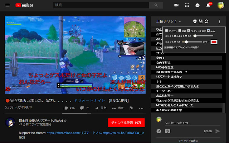Uncheck the shita checkbox
Viewport: 229px width, 143px height.
208,31
